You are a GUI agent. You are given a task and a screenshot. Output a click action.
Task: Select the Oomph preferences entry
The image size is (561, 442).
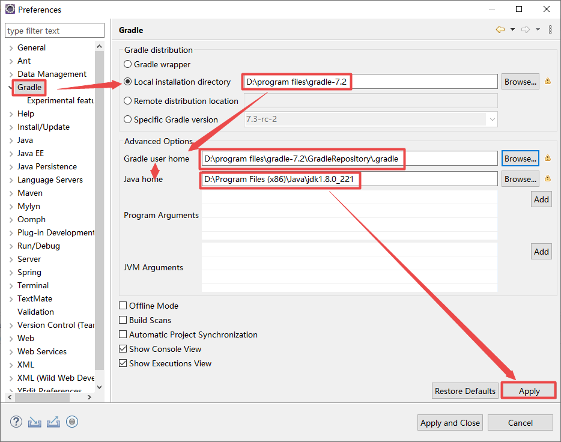coord(31,220)
